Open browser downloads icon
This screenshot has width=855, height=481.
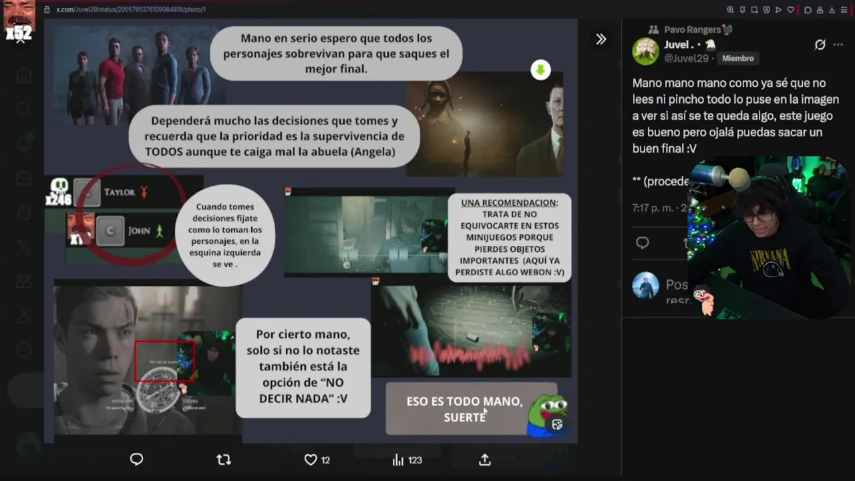tap(832, 10)
